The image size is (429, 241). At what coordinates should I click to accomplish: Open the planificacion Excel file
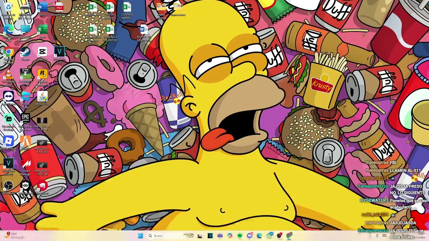pyautogui.click(x=93, y=9)
